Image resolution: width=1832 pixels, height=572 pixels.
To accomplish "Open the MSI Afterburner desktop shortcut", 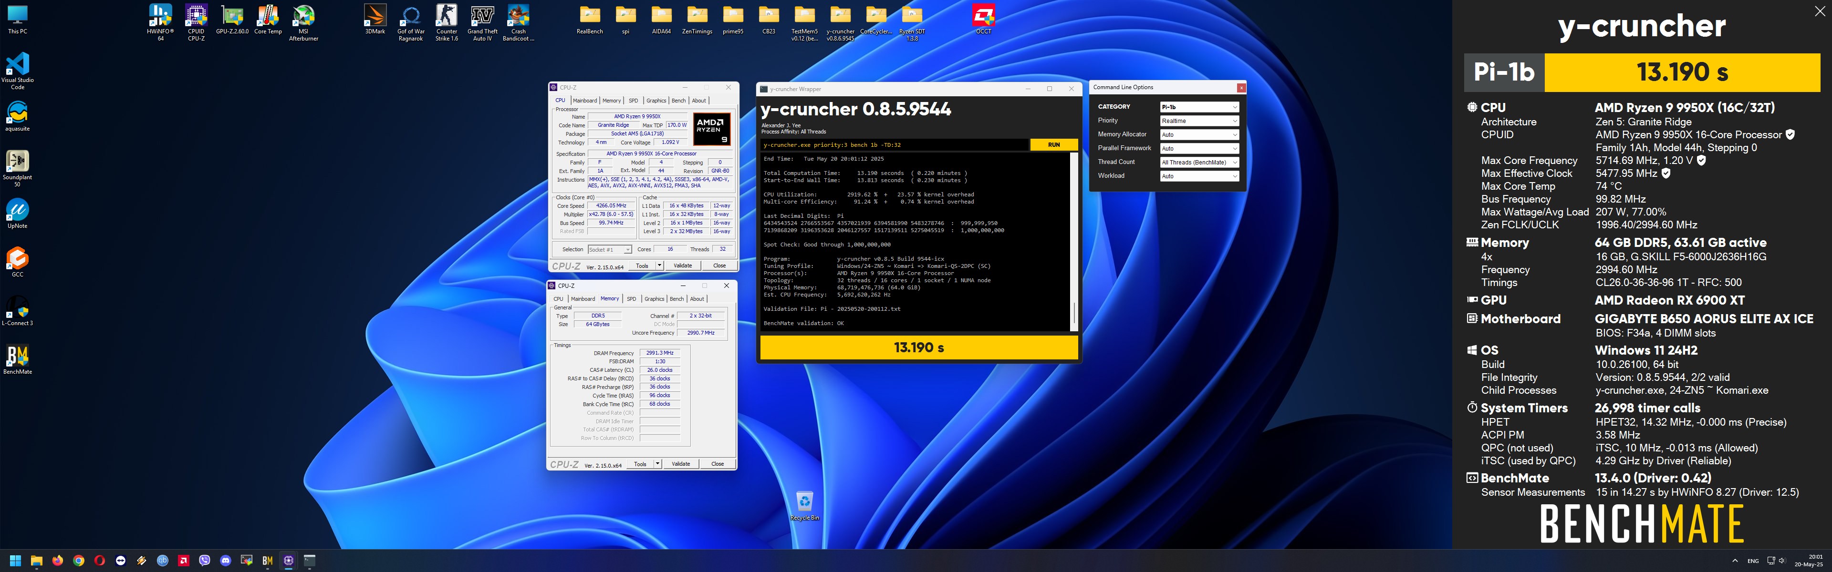I will [x=304, y=22].
